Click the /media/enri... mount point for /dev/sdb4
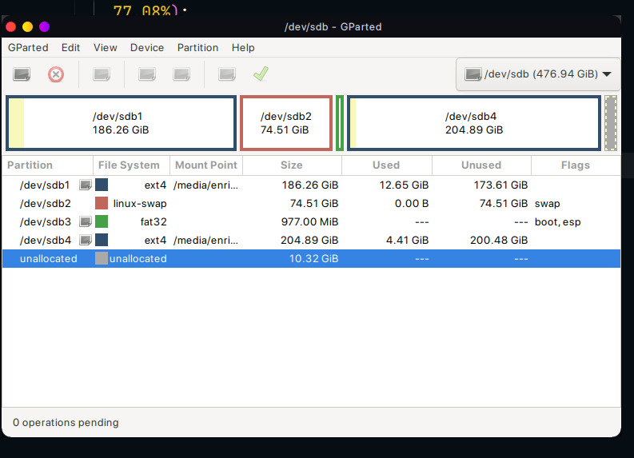The width and height of the screenshot is (634, 458). [205, 240]
